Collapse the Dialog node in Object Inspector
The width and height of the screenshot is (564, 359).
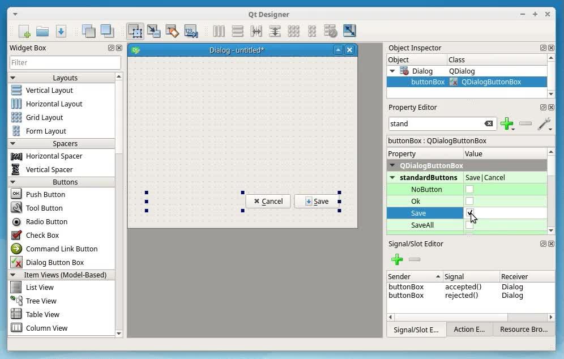[392, 71]
